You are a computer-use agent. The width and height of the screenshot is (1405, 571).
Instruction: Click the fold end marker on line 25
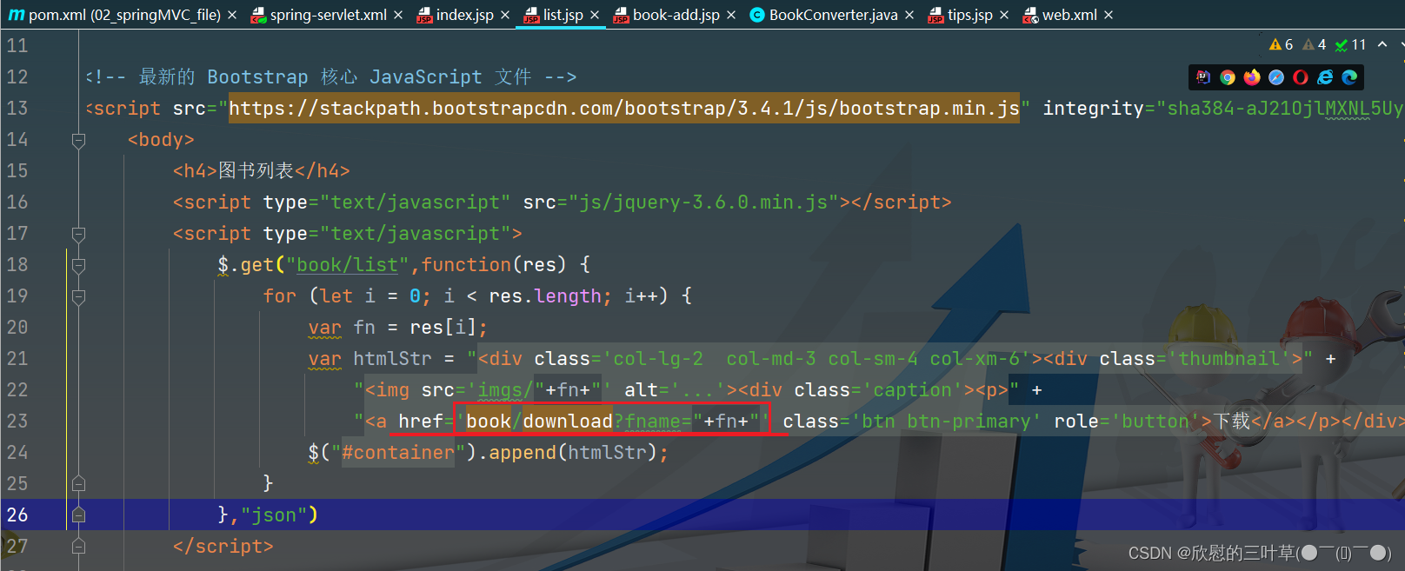pos(78,483)
